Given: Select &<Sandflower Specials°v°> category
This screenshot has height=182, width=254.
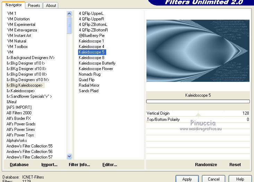Looking at the screenshot, I should click(x=29, y=96).
